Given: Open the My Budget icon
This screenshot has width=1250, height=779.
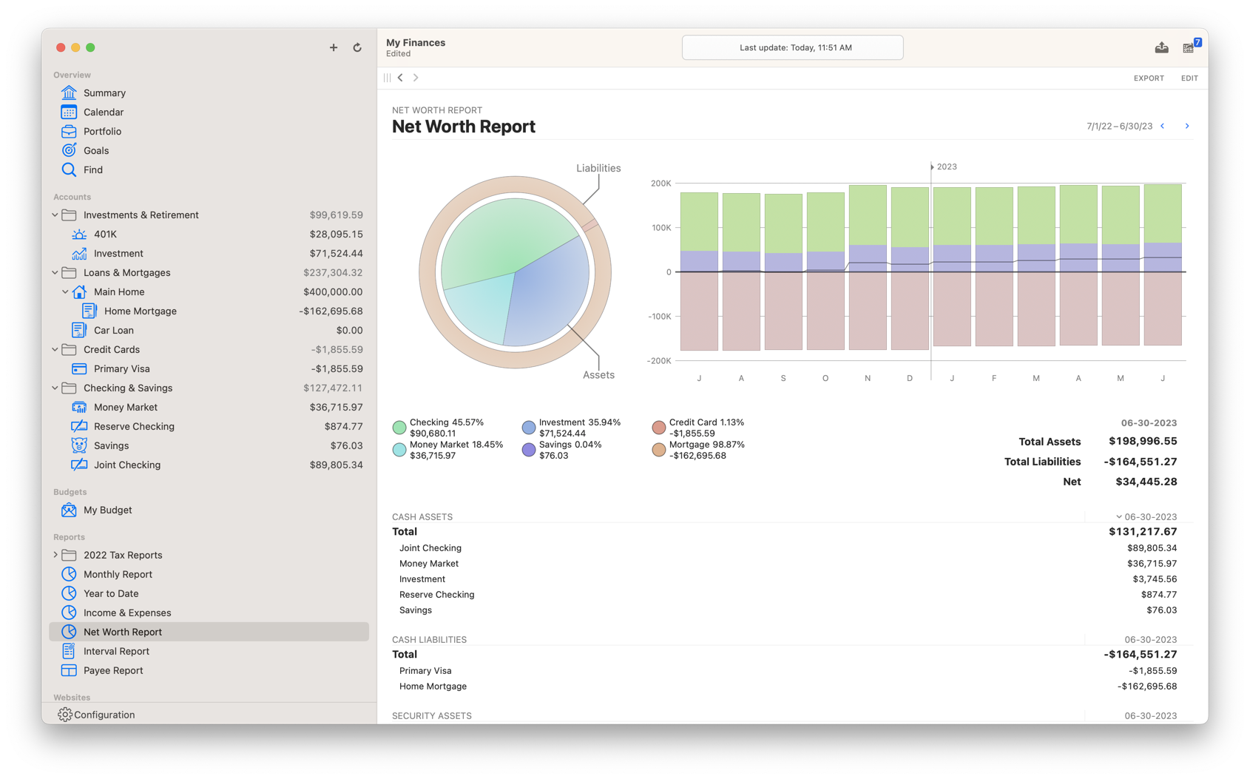Looking at the screenshot, I should pyautogui.click(x=69, y=510).
